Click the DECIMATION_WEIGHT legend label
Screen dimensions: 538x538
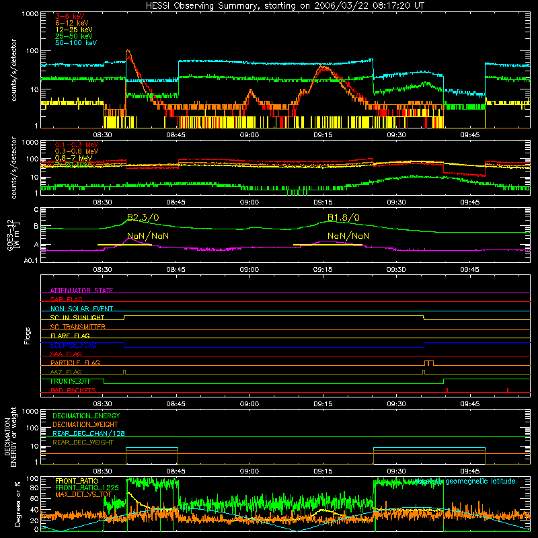click(85, 424)
